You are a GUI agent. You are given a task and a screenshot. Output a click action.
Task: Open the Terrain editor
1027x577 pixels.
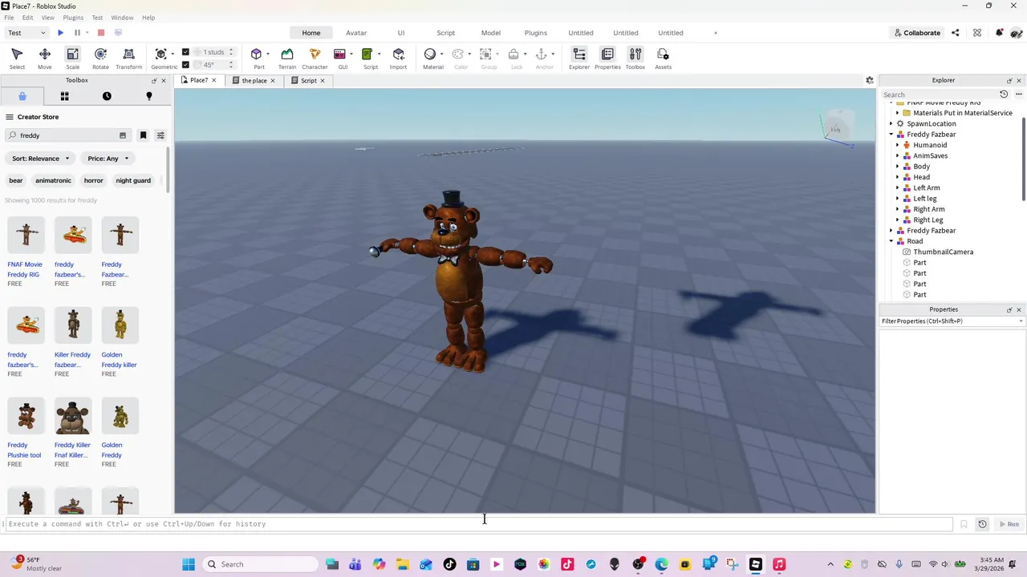click(x=286, y=58)
